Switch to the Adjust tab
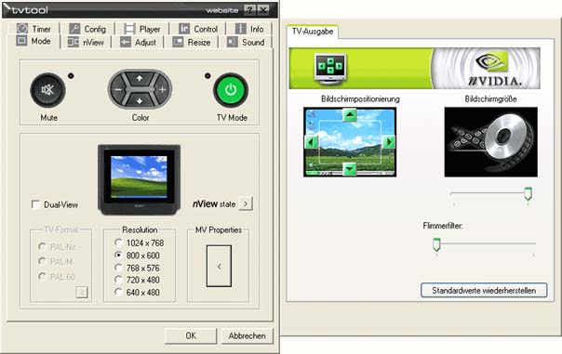562x354 pixels. point(138,42)
